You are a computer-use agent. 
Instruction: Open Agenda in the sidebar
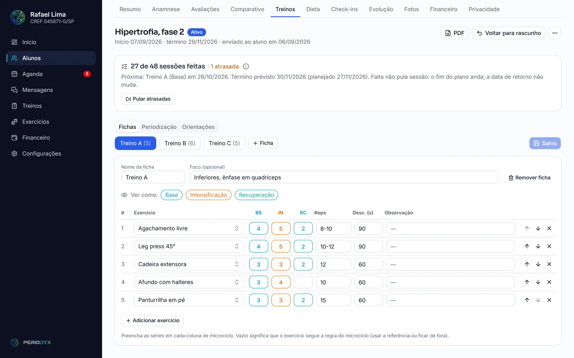51,74
